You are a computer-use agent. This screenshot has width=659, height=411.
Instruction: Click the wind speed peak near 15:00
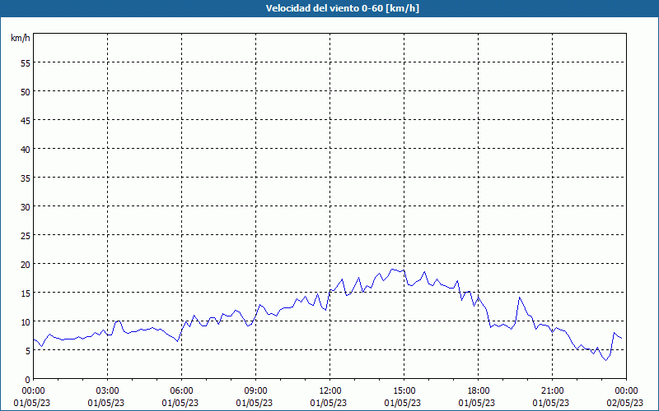click(392, 270)
